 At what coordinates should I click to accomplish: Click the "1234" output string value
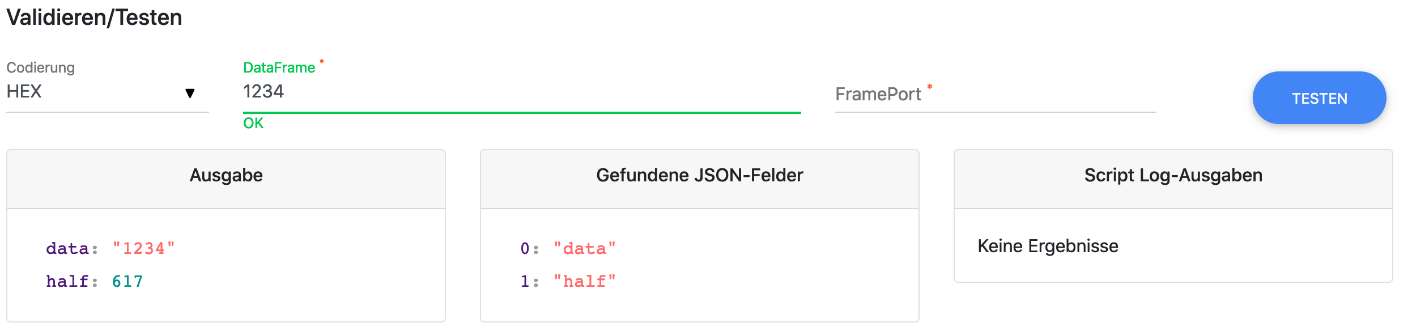[x=143, y=249]
